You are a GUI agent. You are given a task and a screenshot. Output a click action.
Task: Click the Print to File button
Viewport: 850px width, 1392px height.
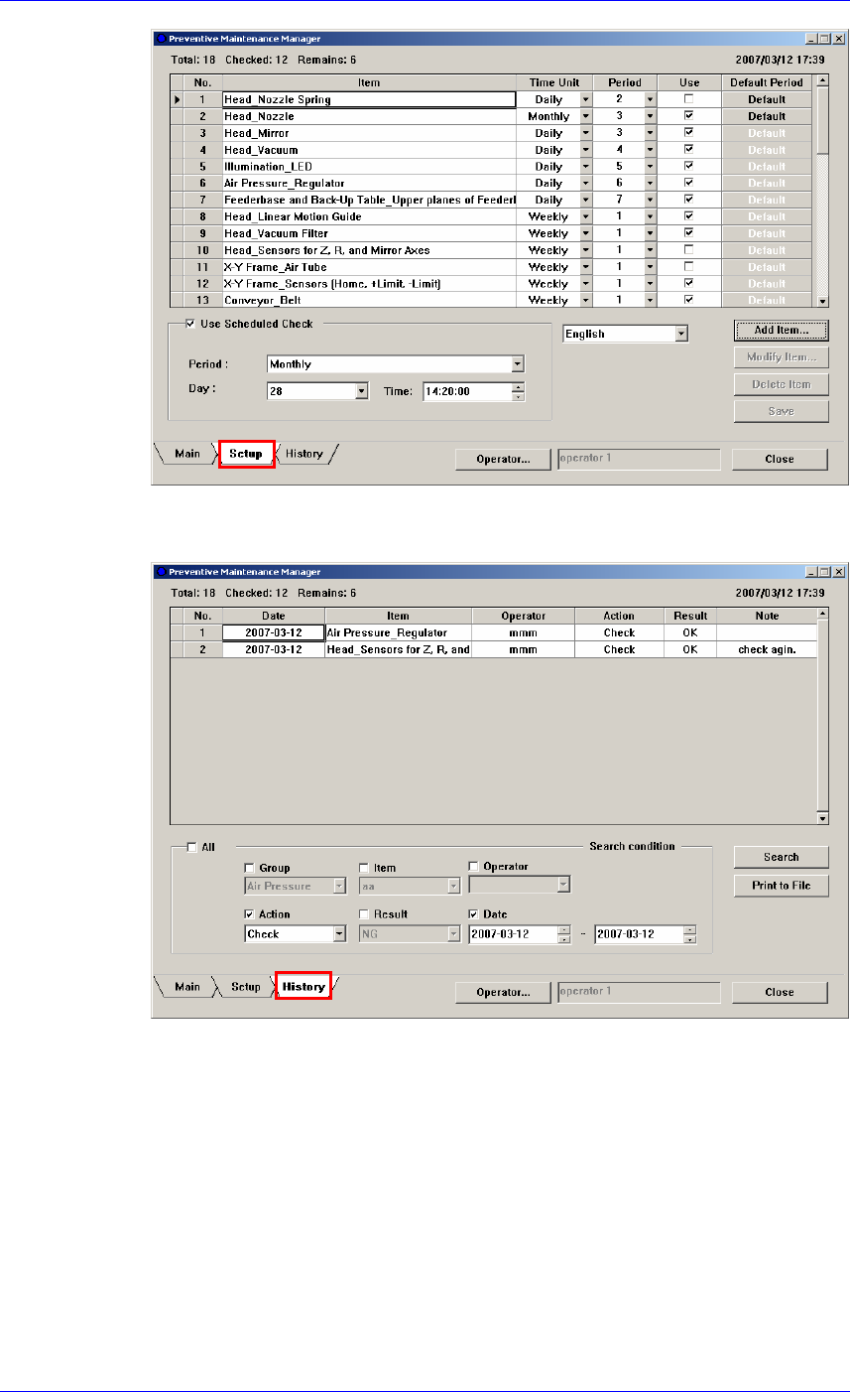point(781,885)
